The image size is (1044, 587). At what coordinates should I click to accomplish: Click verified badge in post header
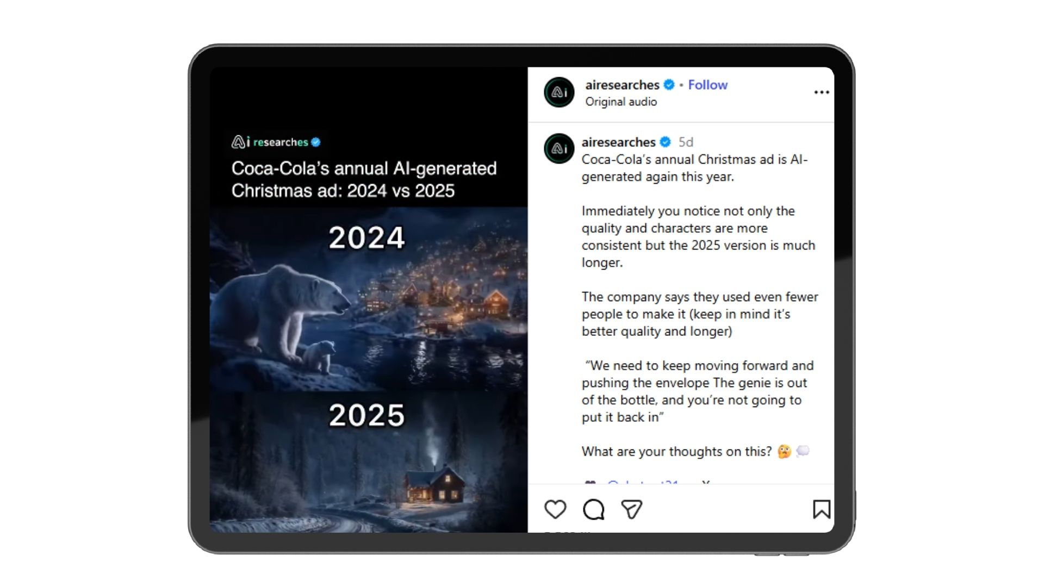tap(669, 85)
